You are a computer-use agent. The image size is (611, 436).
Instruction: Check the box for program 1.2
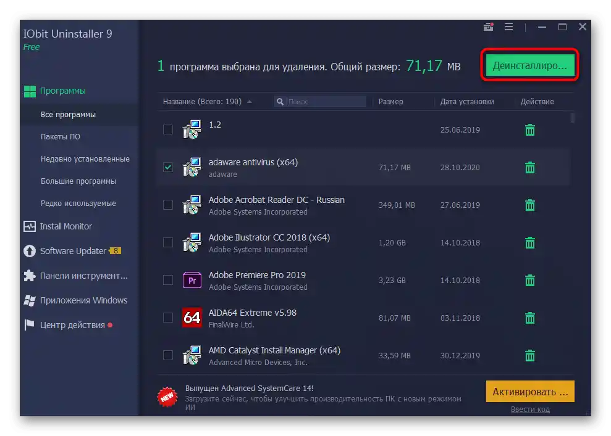(168, 130)
